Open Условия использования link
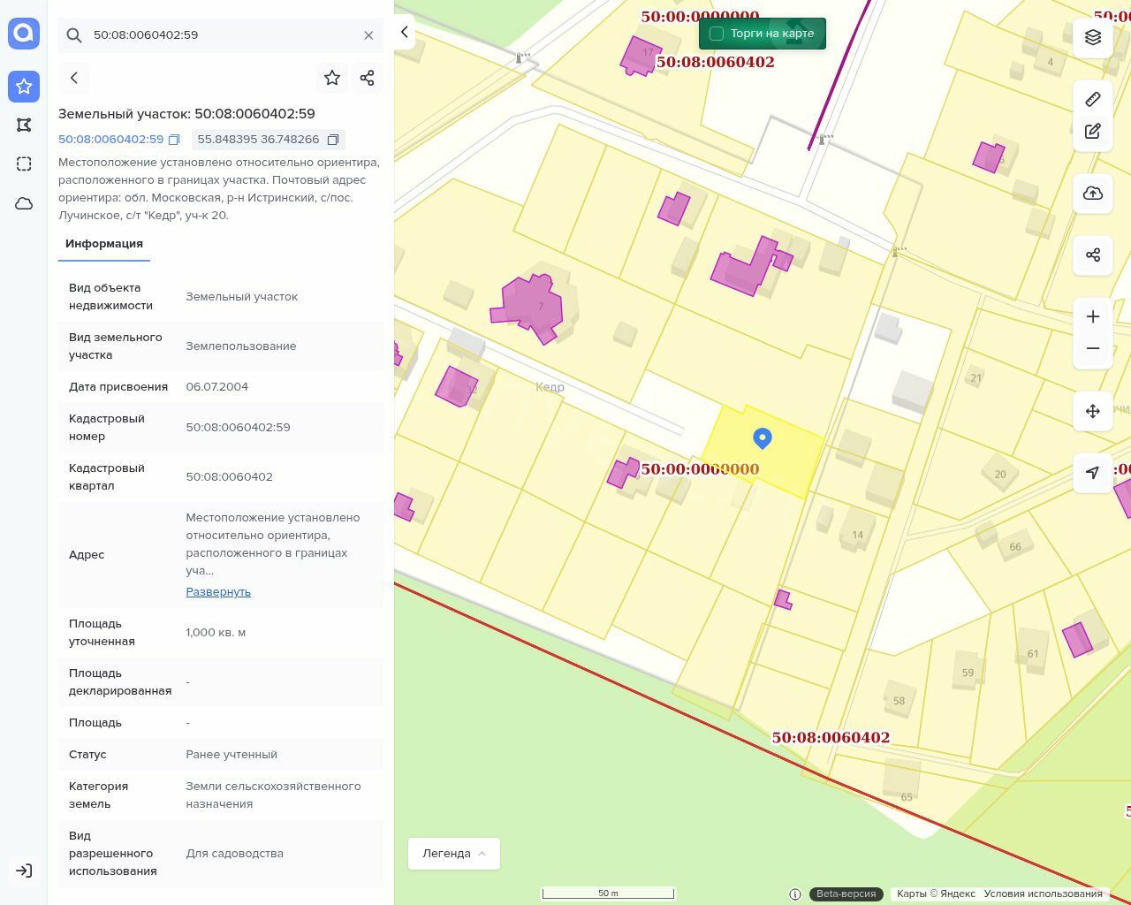1131x905 pixels. [1043, 894]
